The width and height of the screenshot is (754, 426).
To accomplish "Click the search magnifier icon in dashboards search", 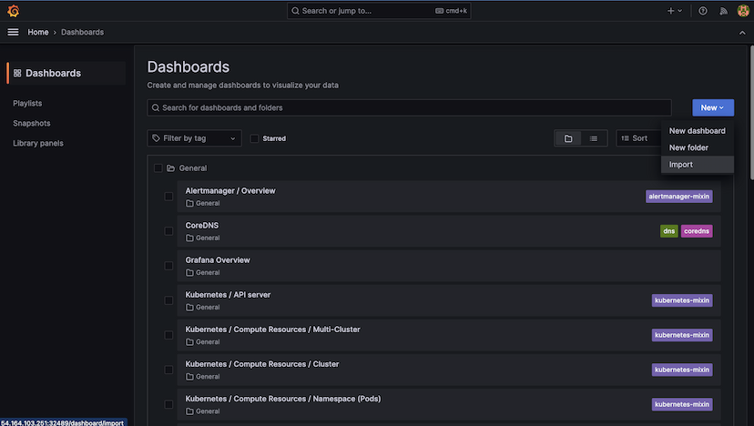I will pyautogui.click(x=156, y=107).
